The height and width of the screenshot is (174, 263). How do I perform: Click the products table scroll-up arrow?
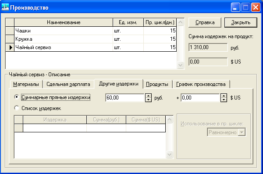180,22
